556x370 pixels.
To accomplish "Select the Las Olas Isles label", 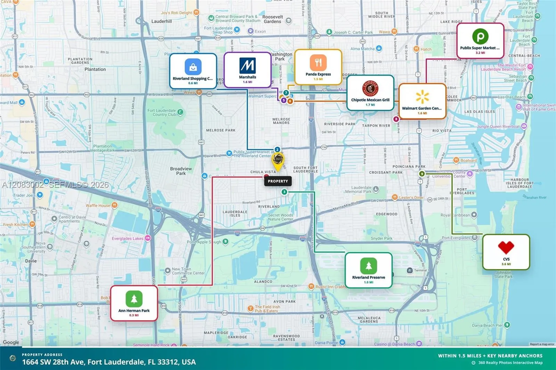I will tap(480, 112).
